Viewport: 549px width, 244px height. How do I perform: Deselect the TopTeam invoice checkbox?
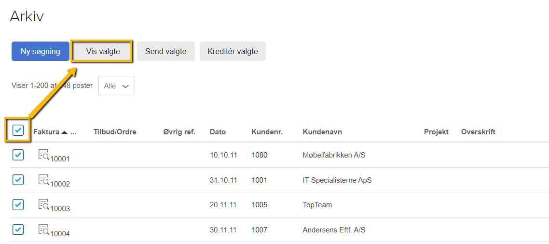point(18,204)
